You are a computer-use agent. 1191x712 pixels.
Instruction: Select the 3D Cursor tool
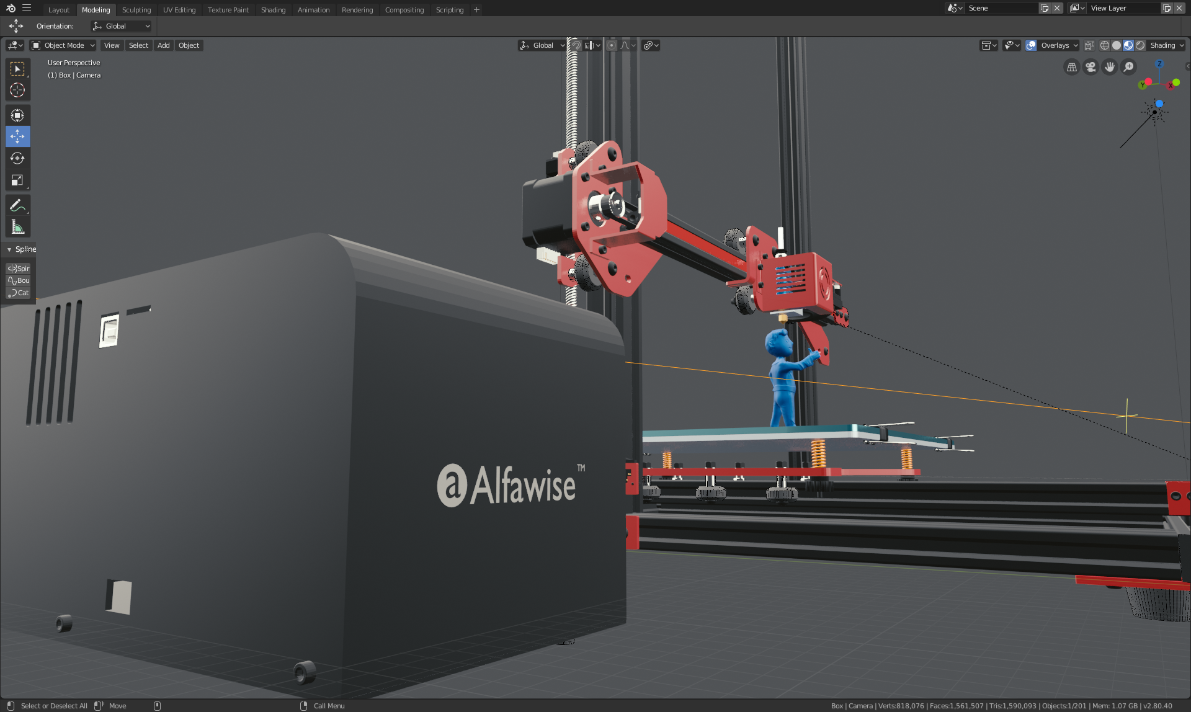(x=17, y=90)
